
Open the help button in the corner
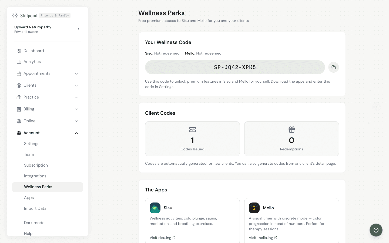pyautogui.click(x=376, y=230)
